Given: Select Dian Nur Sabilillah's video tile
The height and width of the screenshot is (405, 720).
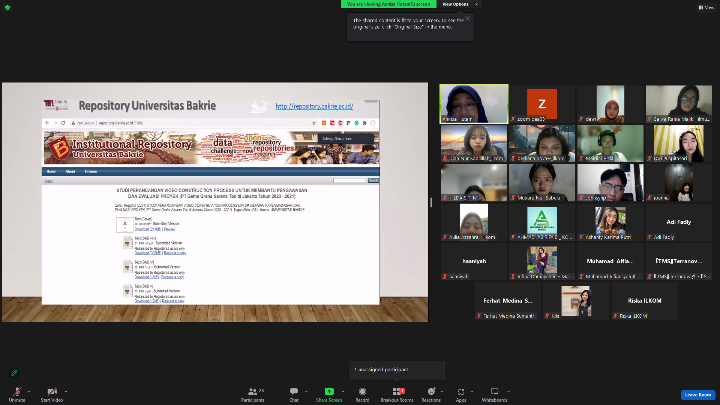Looking at the screenshot, I should [x=474, y=143].
